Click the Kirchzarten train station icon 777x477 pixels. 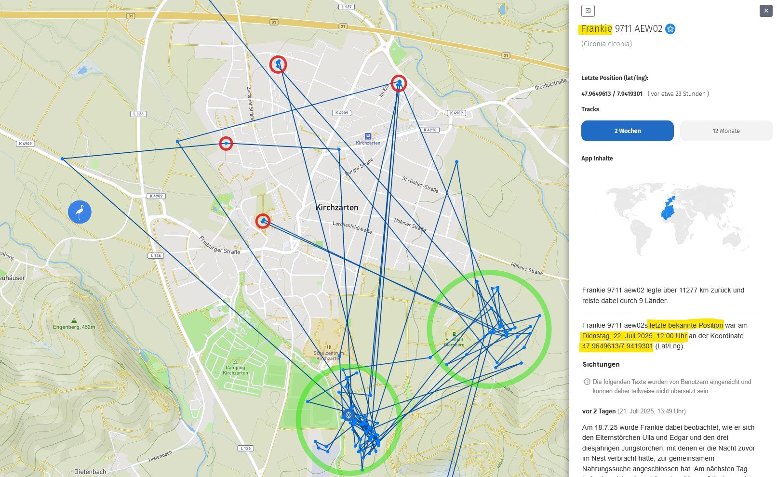(368, 136)
